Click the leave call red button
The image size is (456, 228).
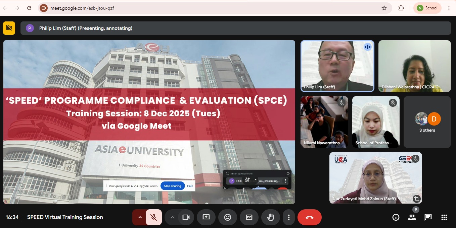click(309, 217)
